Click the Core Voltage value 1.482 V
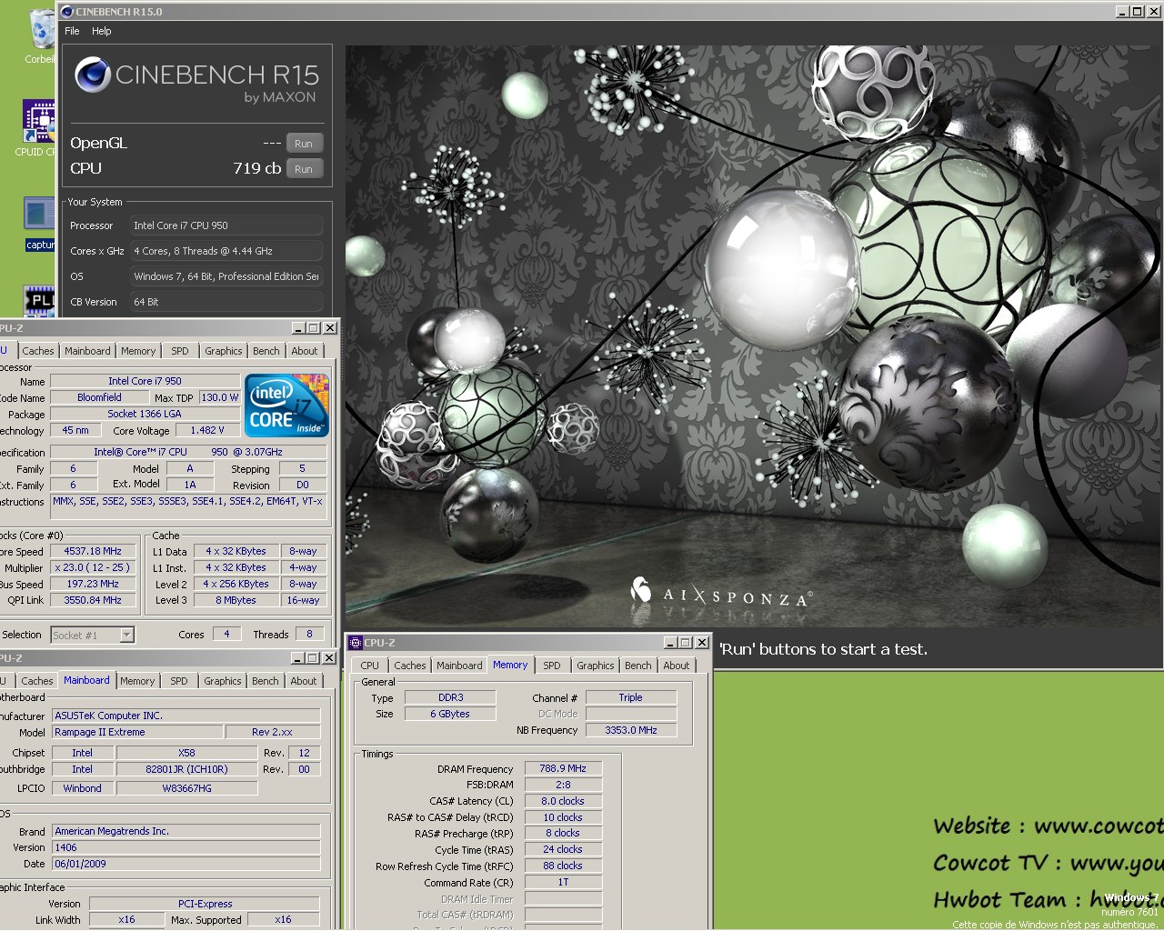The width and height of the screenshot is (1164, 931). tap(207, 430)
